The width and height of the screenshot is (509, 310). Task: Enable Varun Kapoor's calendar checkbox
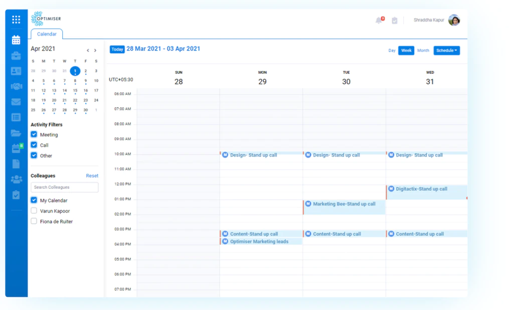click(34, 211)
